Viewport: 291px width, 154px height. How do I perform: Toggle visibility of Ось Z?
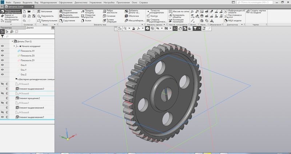coord(3,75)
